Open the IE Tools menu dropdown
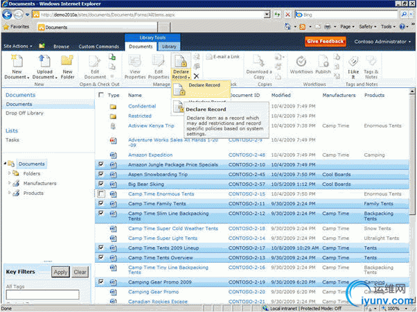 tap(388, 26)
